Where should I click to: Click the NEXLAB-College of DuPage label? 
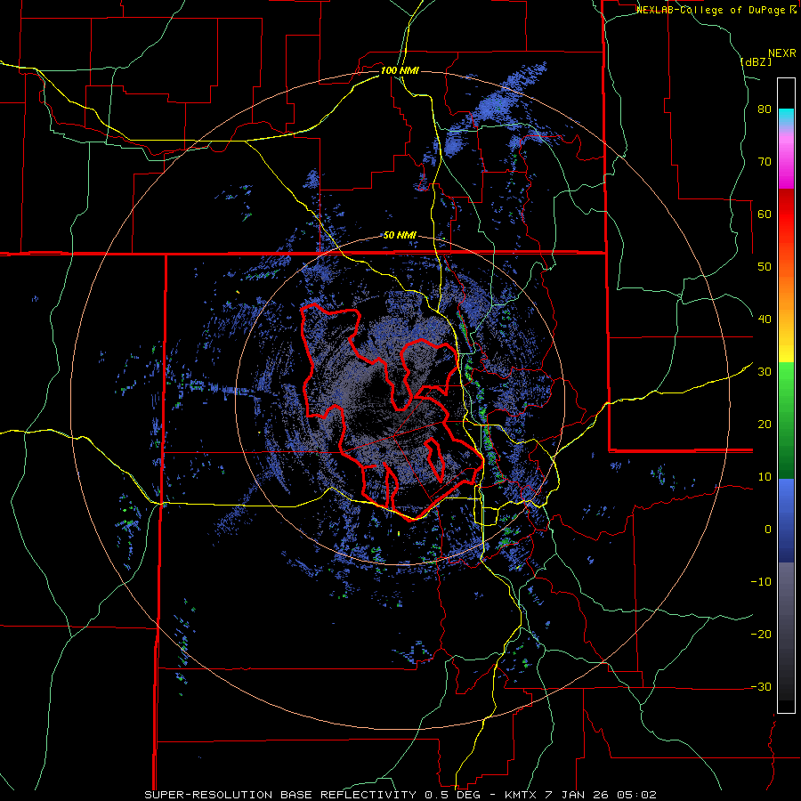click(x=716, y=10)
